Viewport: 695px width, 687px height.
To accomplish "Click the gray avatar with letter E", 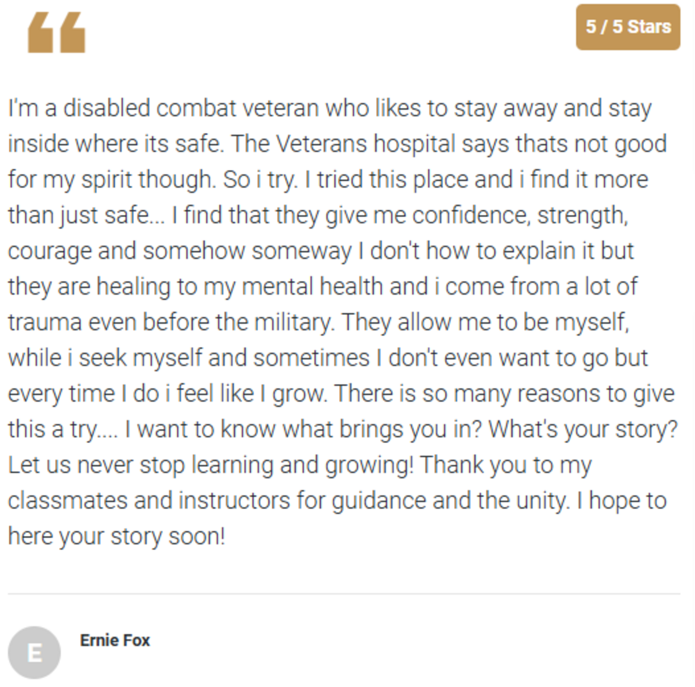I will point(34,652).
